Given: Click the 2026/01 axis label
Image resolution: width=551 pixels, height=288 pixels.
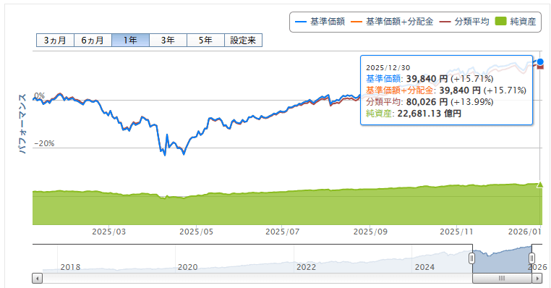Looking at the screenshot, I should click(525, 232).
